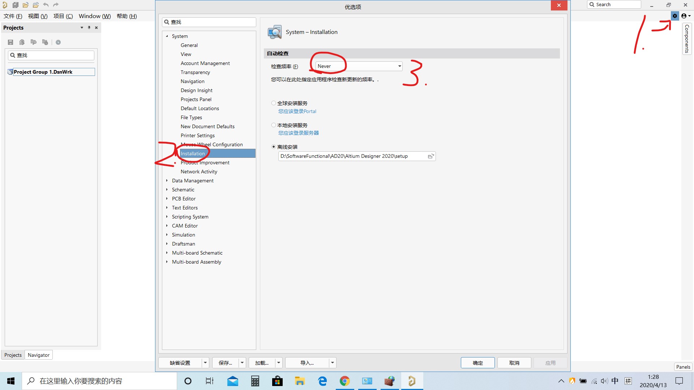The image size is (694, 390).
Task: Open the preferences gear at top right
Action: (675, 16)
